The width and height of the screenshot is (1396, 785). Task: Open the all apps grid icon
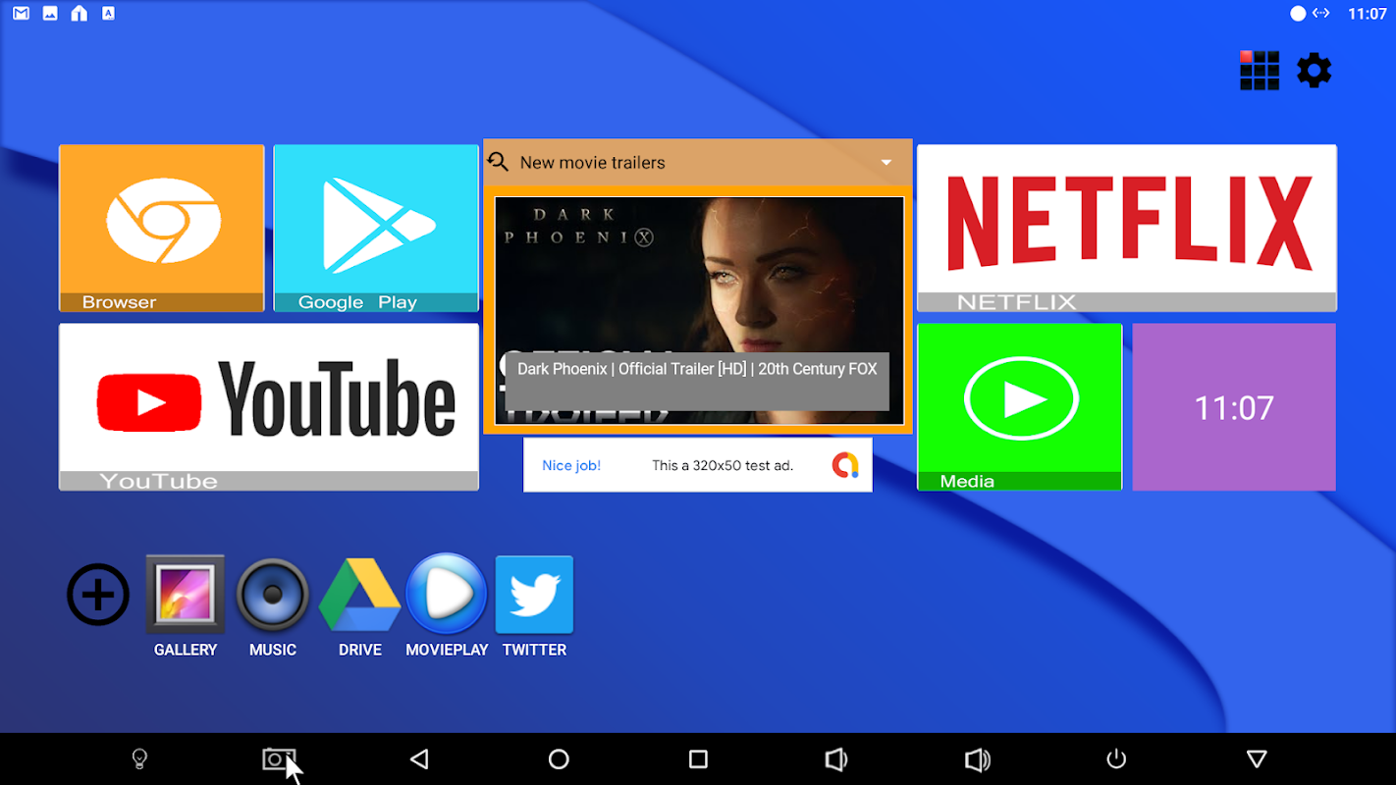click(x=1260, y=71)
